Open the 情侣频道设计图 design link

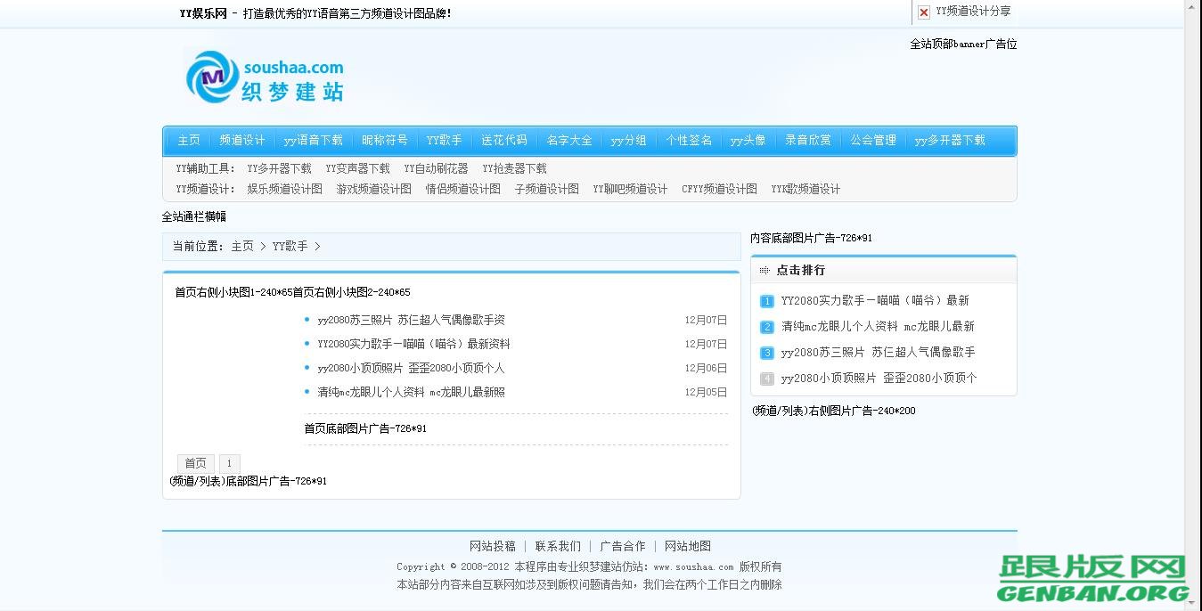point(462,189)
